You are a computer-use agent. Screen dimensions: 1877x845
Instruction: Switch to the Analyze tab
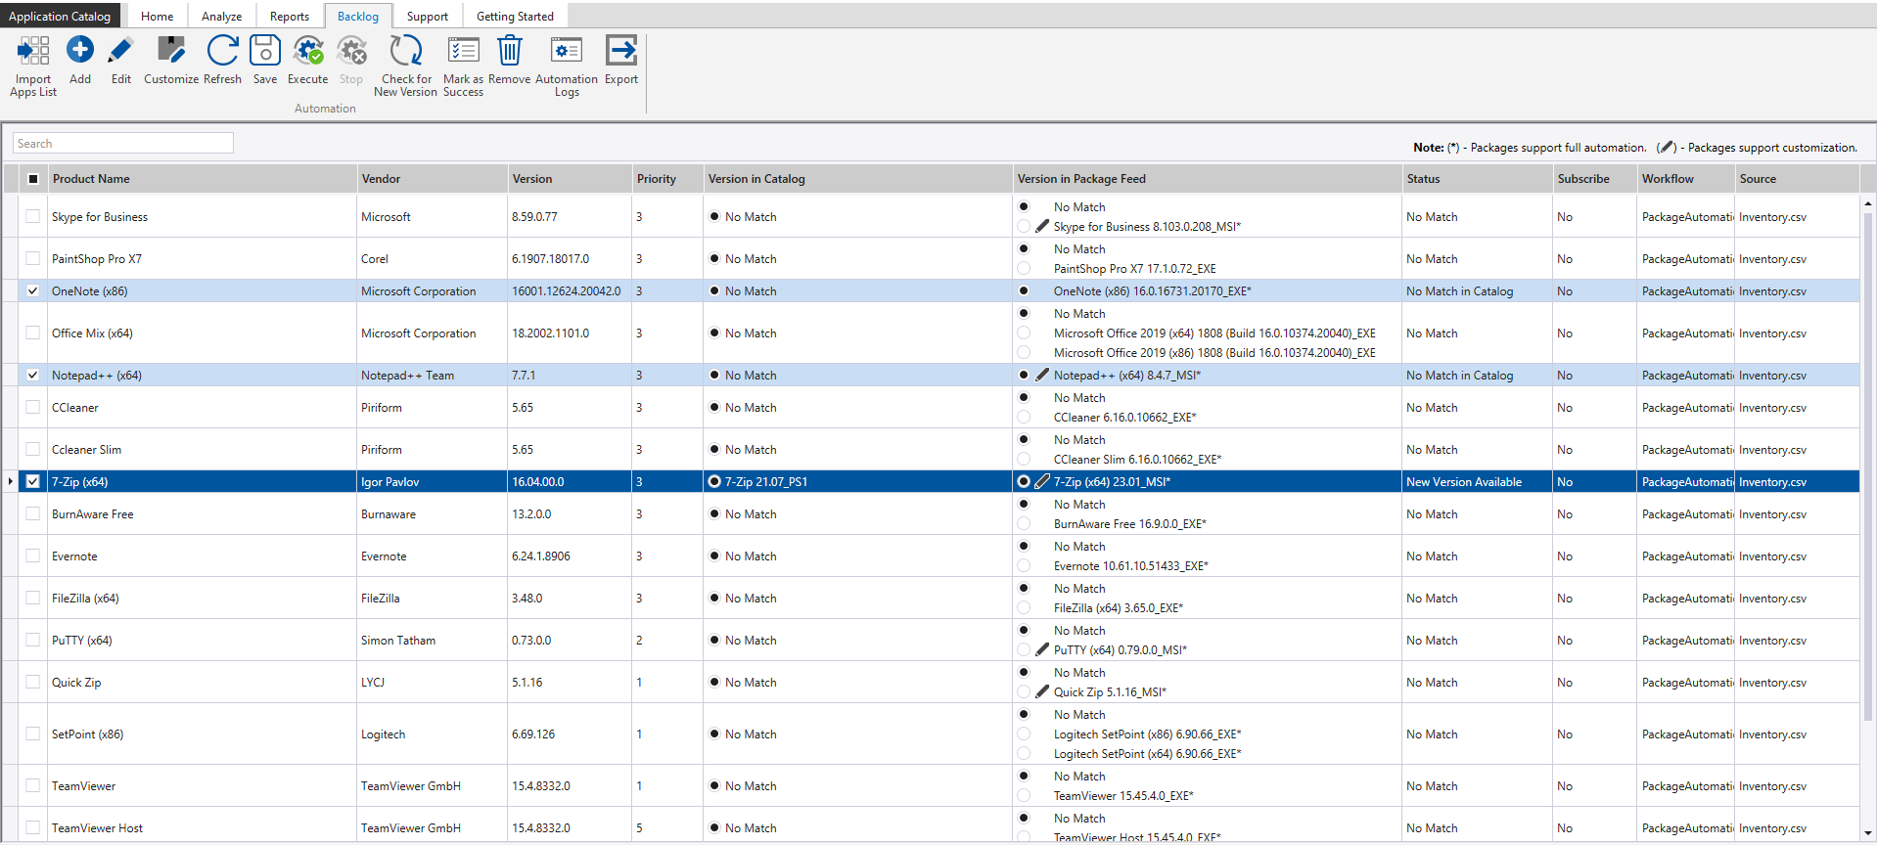(x=221, y=17)
